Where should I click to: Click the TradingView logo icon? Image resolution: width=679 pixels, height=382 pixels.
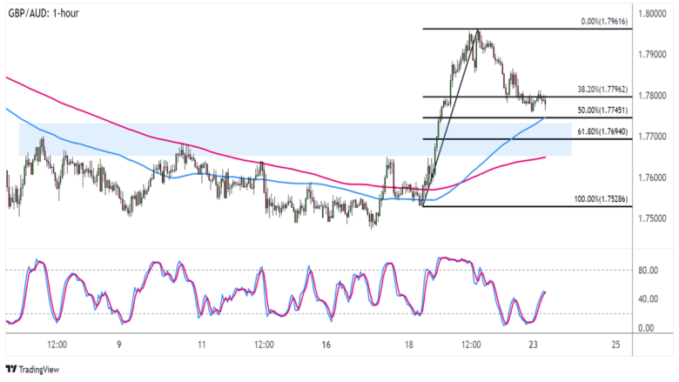pyautogui.click(x=12, y=369)
